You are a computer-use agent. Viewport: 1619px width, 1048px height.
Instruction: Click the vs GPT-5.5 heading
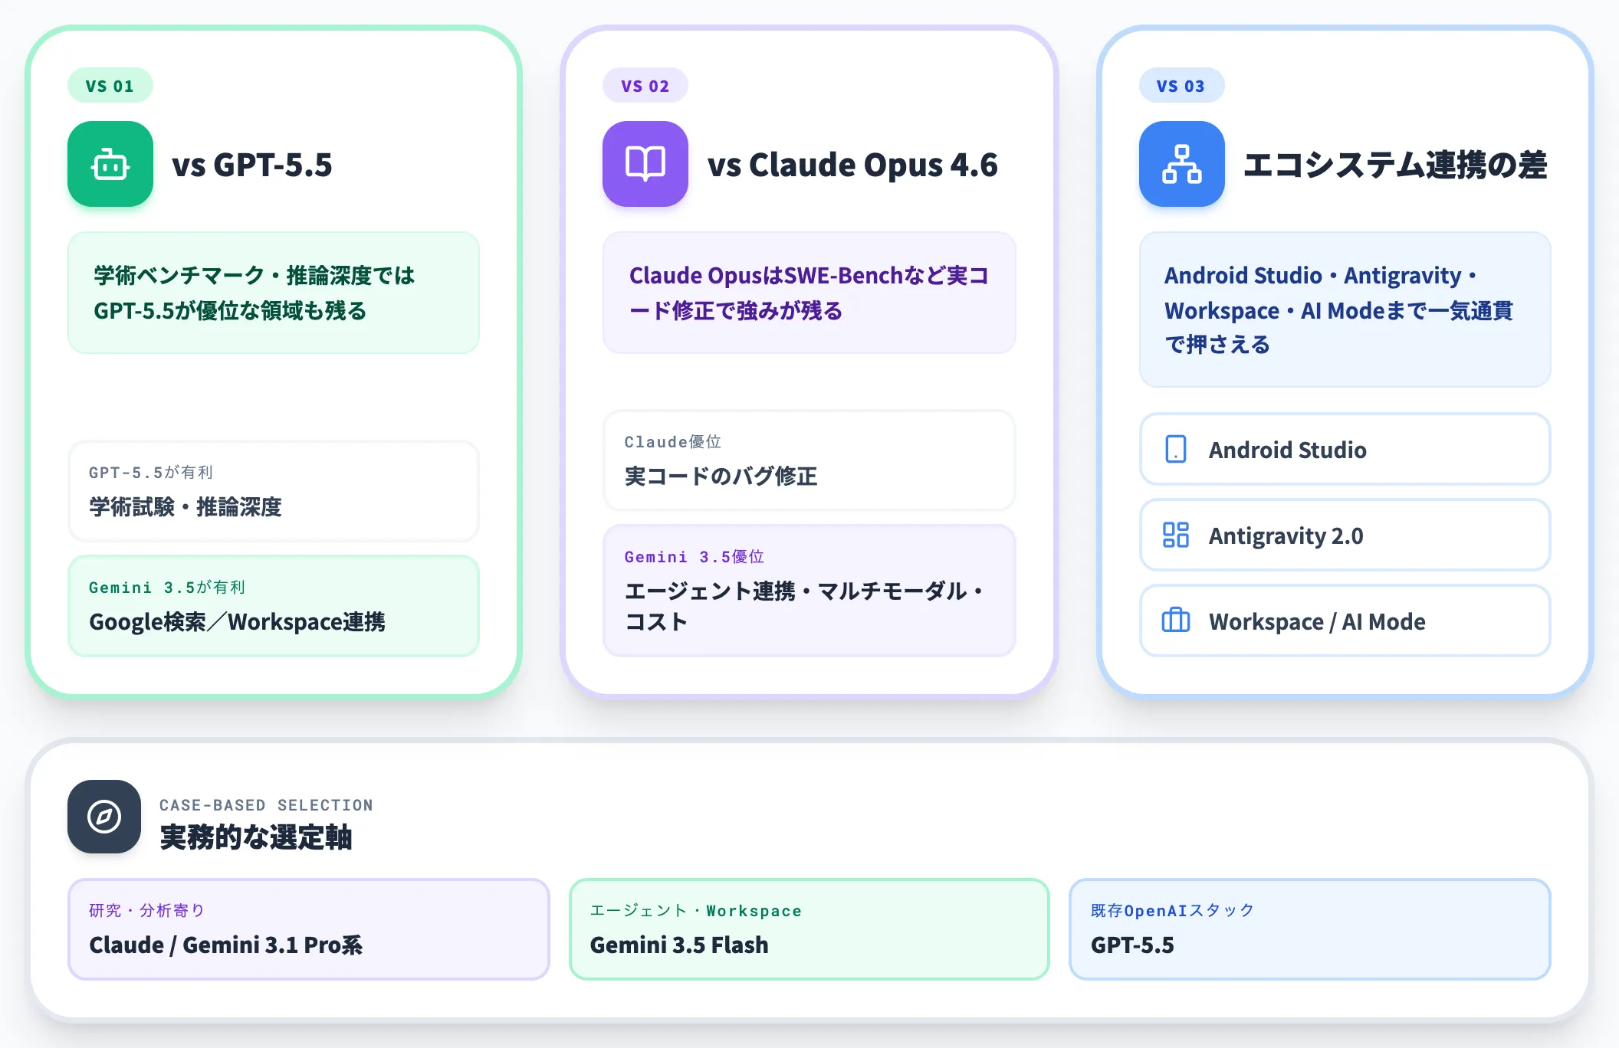tap(252, 165)
